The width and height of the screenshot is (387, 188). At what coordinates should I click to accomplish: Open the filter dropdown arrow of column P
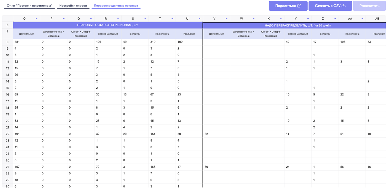tap(64, 19)
